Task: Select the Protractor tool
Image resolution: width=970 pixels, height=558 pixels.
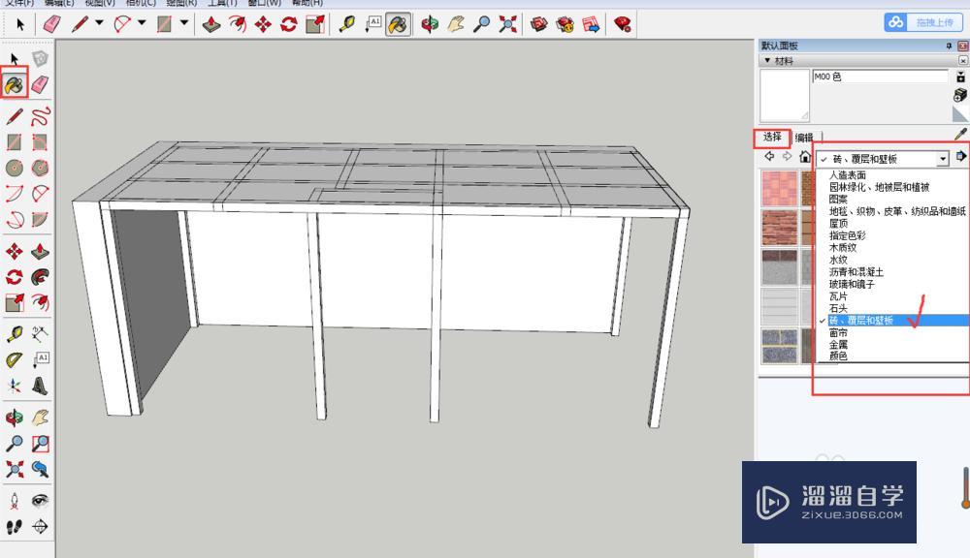Action: [15, 360]
